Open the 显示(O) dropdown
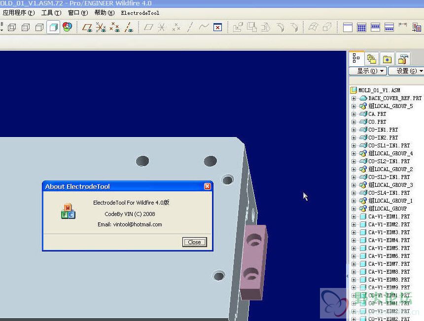Viewport: 424px width, 321px height. (368, 71)
